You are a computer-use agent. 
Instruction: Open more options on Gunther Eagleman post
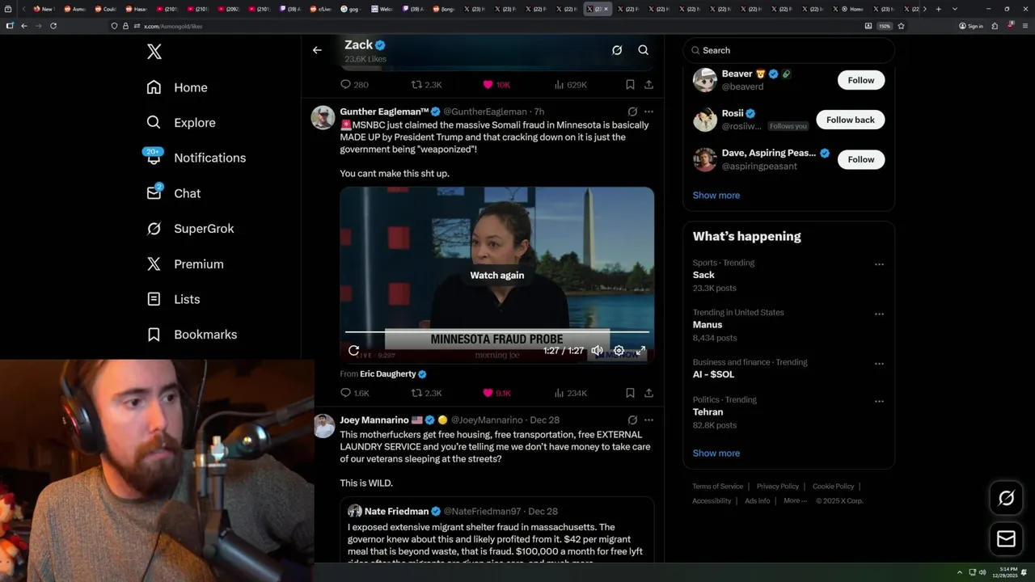648,112
